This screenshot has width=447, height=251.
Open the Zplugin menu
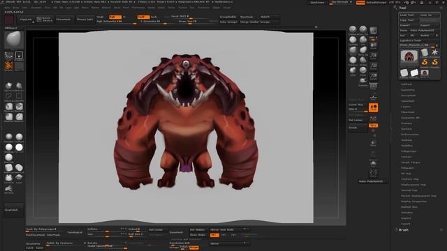click(217, 8)
